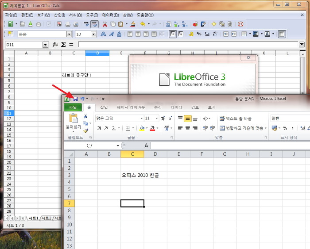This screenshot has height=249, width=310.
Task: Click the Excel text orientation icon
Action: point(205,119)
